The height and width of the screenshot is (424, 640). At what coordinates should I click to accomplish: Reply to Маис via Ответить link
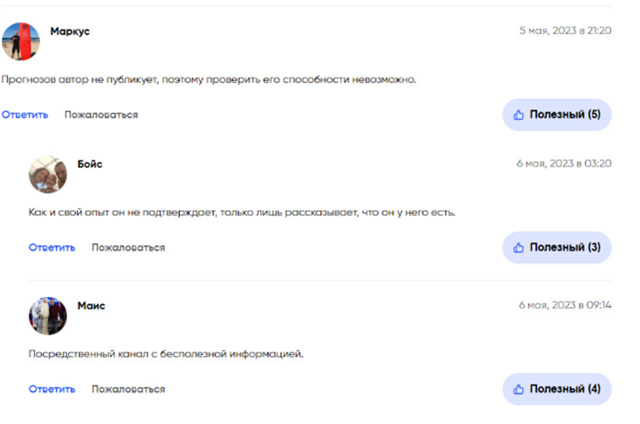(52, 389)
